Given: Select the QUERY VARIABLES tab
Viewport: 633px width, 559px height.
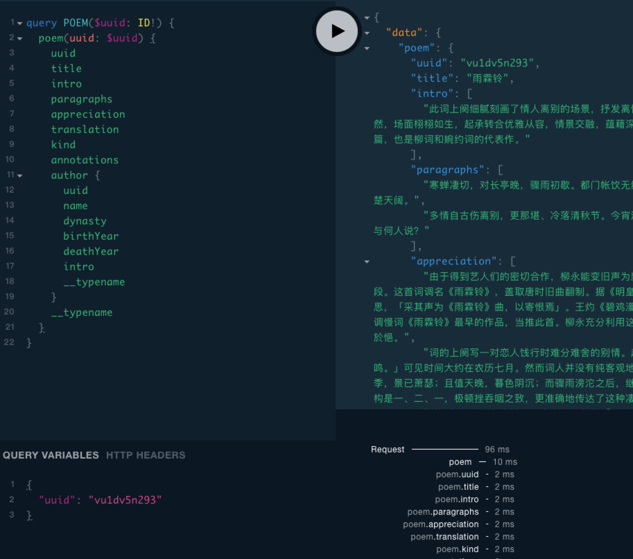Looking at the screenshot, I should click(x=51, y=455).
